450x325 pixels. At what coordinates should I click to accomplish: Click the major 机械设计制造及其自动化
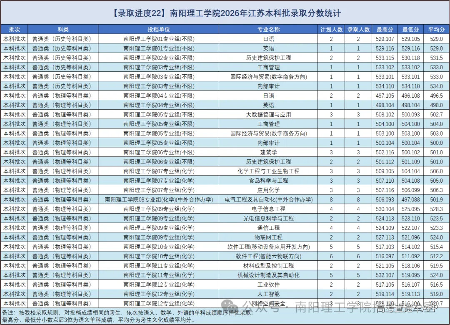click(268, 275)
